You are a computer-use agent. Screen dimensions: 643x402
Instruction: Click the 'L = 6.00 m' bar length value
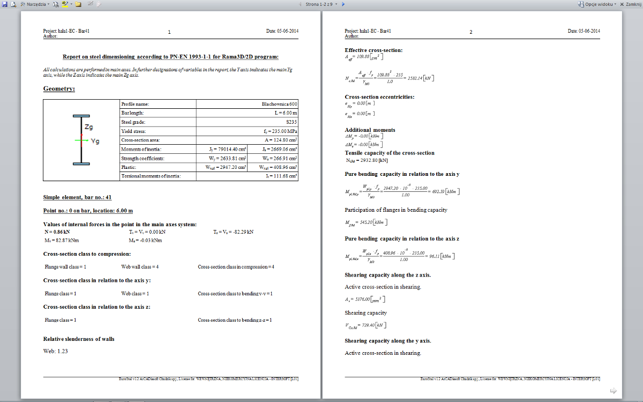pos(286,113)
